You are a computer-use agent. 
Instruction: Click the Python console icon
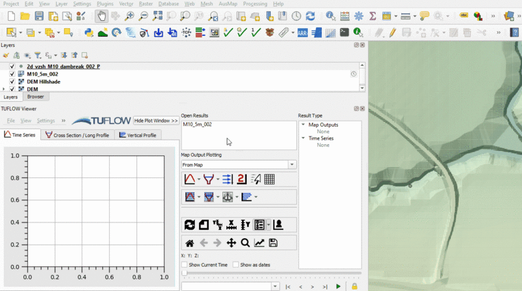88,32
